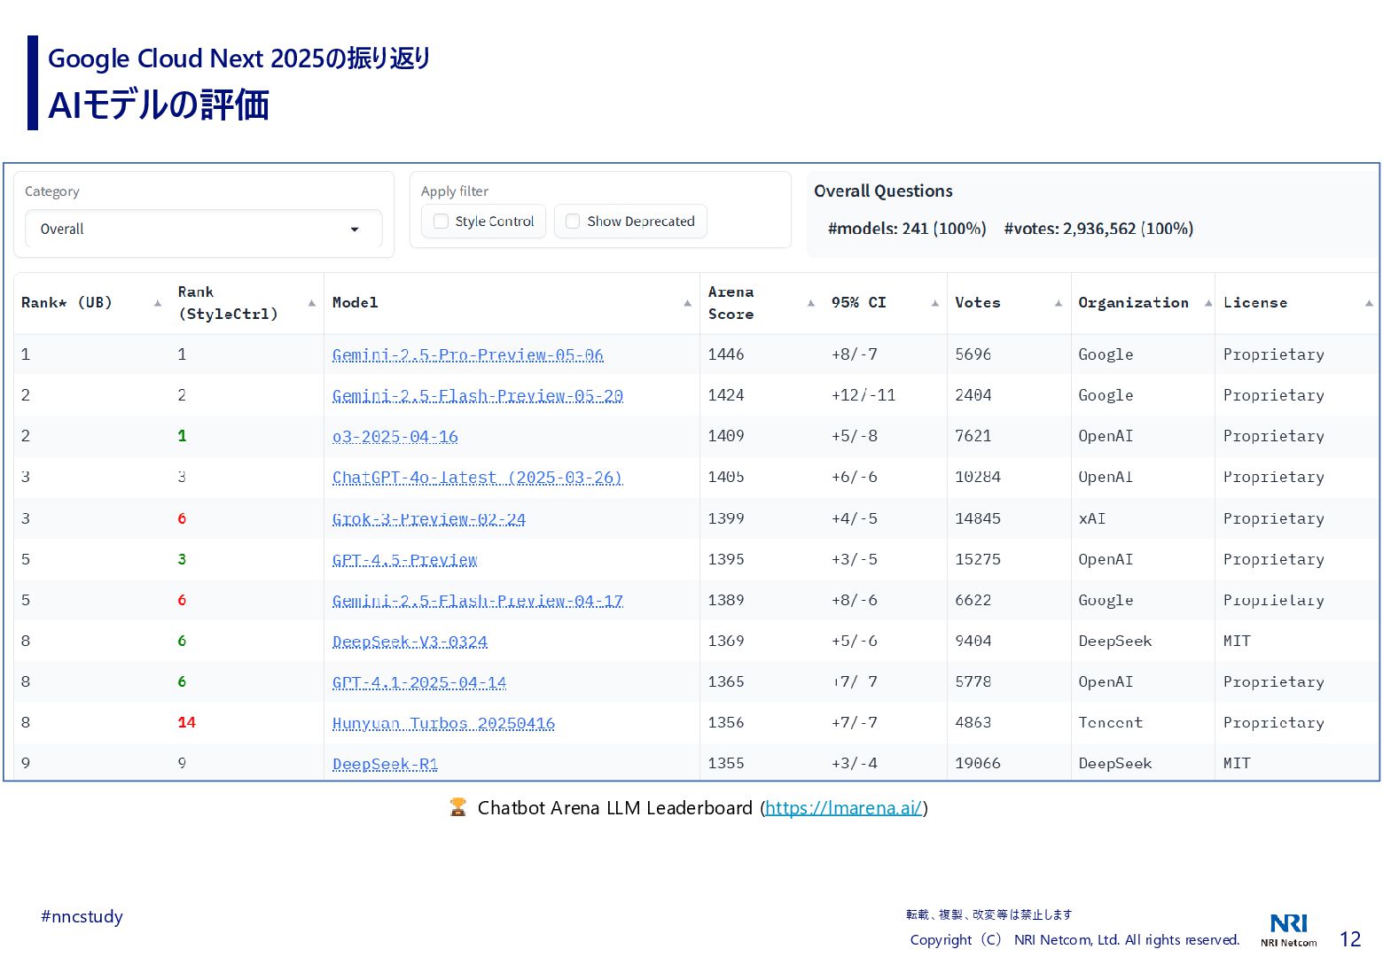1383x957 pixels.
Task: Open GPT-4.1-2025-04-14 model link
Action: (419, 682)
